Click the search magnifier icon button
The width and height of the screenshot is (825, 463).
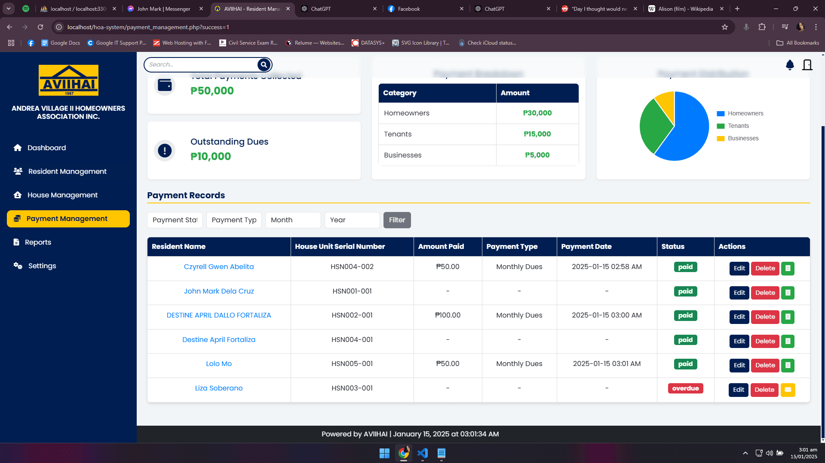(x=264, y=65)
